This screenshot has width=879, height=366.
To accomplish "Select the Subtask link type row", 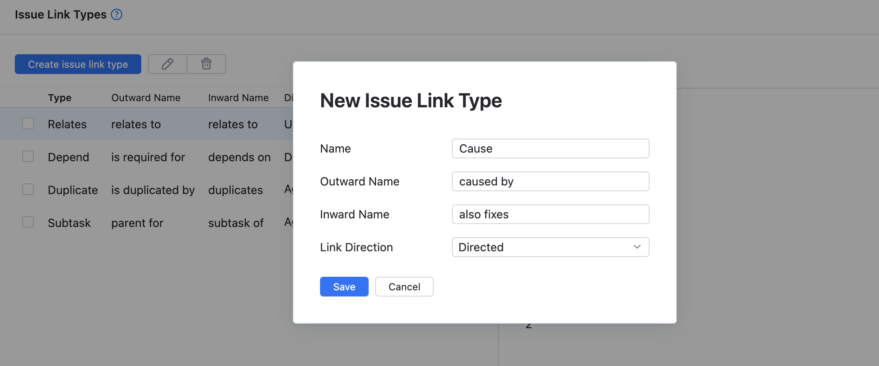I will pos(69,223).
